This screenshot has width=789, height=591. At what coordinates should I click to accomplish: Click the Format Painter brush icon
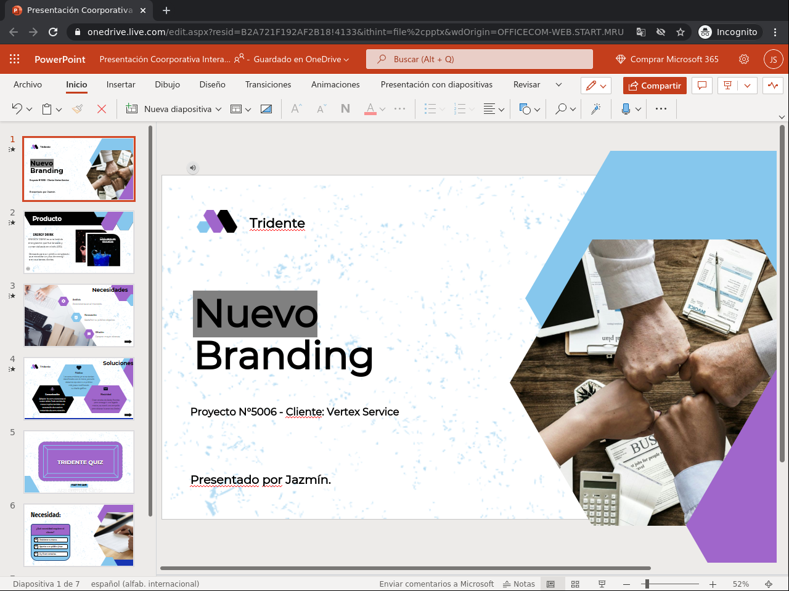[77, 109]
